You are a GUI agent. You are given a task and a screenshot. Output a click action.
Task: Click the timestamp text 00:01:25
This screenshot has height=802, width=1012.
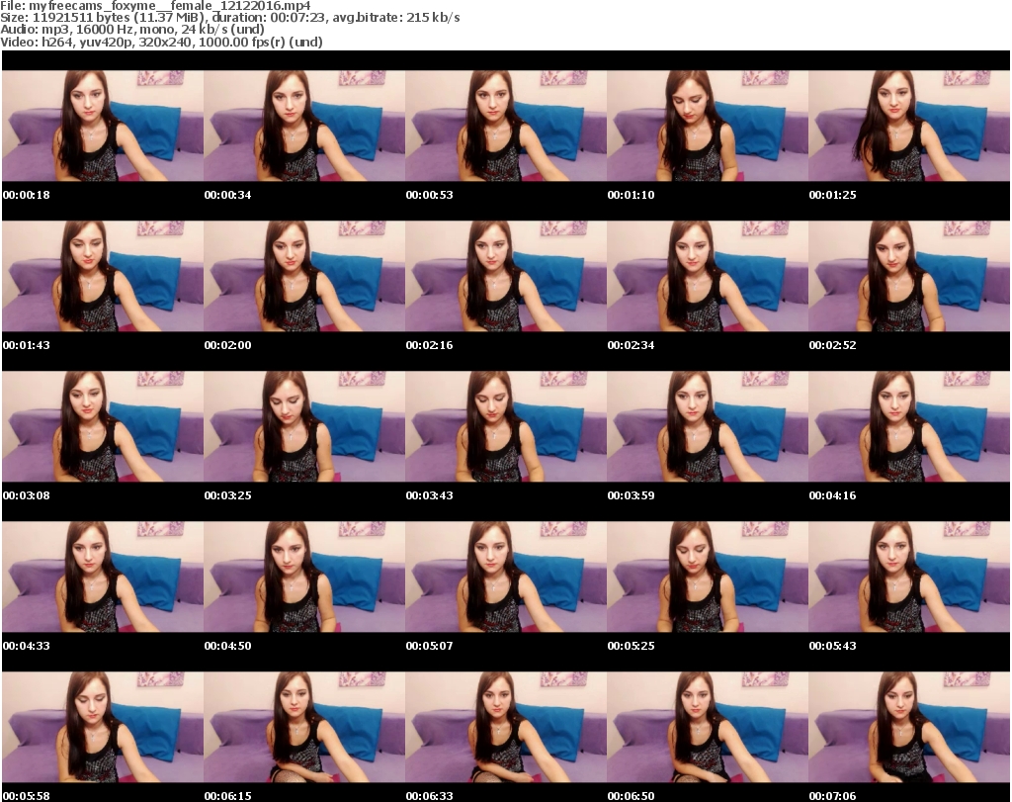point(832,195)
